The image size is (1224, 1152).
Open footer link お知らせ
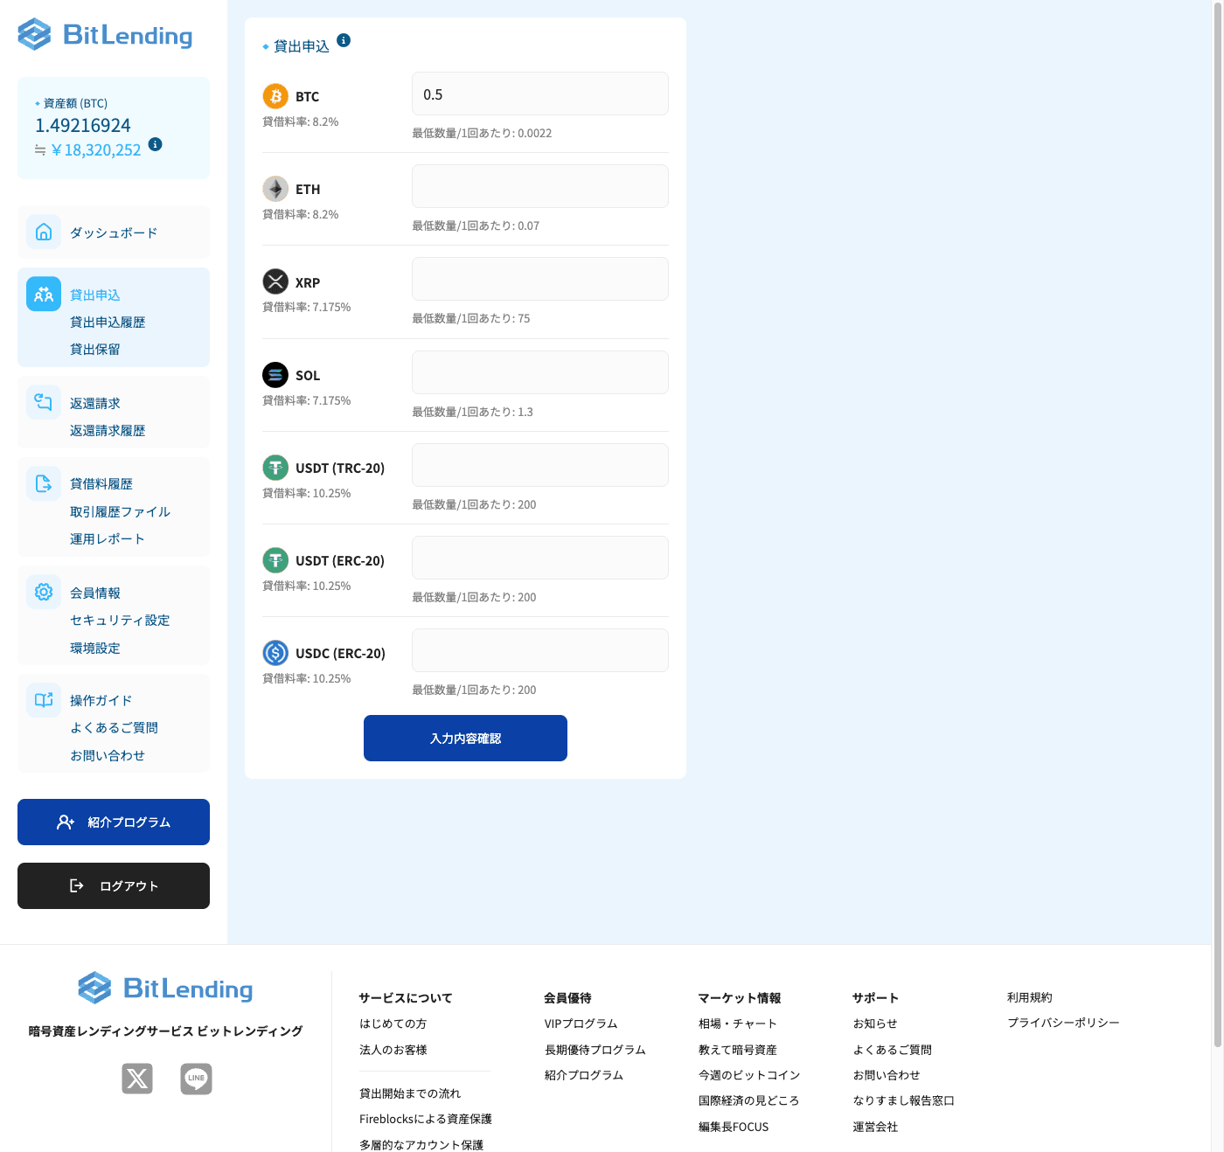pos(874,1024)
